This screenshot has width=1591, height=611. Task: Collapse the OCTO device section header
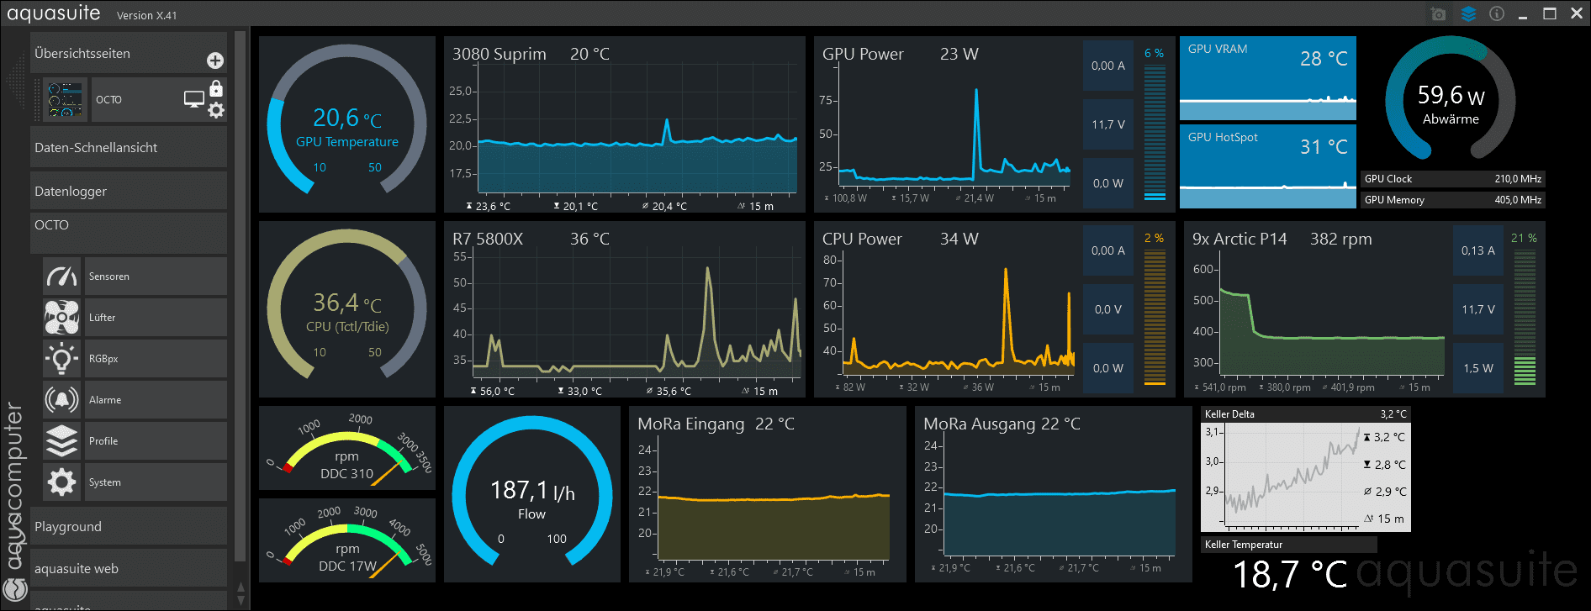(x=129, y=233)
